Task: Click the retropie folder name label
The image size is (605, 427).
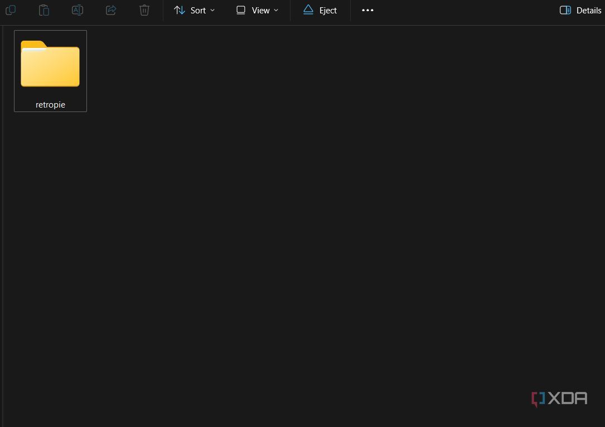Action: click(50, 104)
